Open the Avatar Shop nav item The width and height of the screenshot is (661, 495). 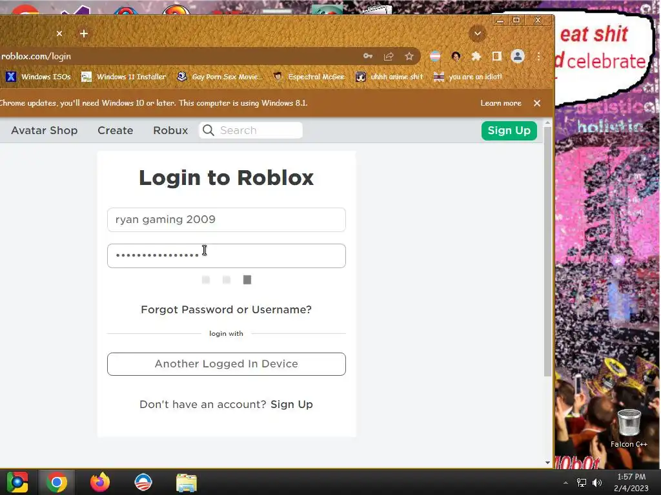coord(45,130)
